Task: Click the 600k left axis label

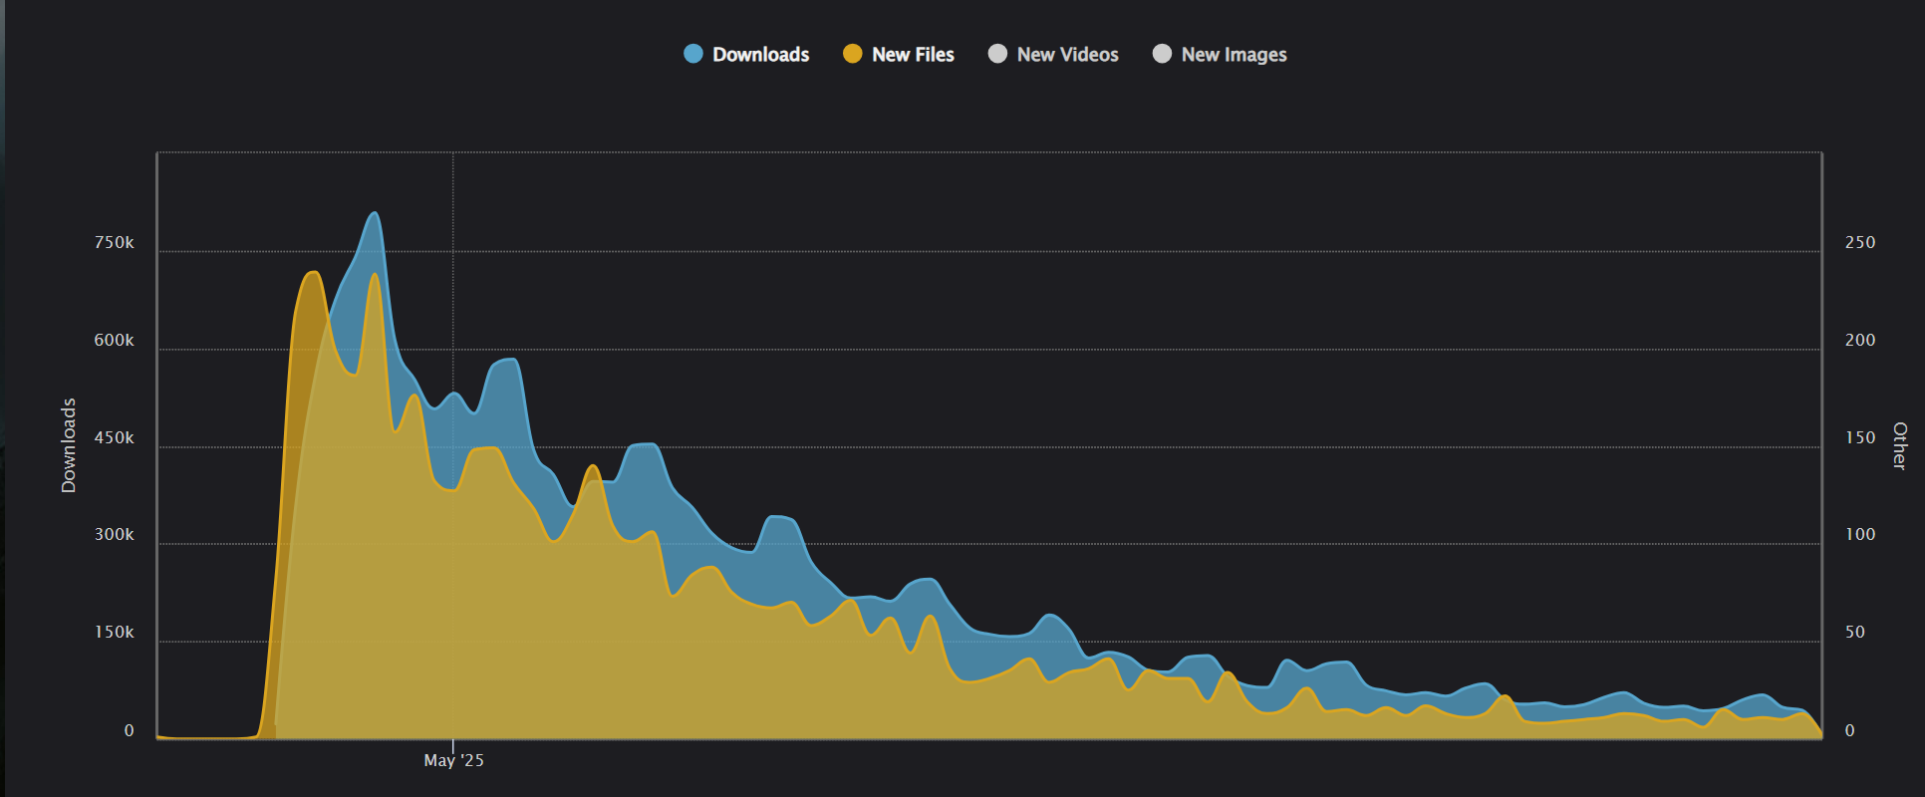Action: pyautogui.click(x=115, y=341)
